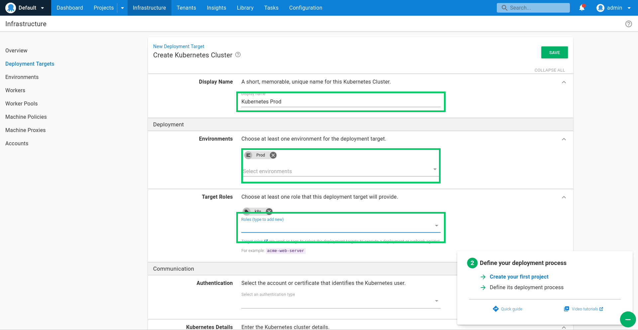Open the Dashboard menu
This screenshot has height=330, width=638.
tap(70, 8)
